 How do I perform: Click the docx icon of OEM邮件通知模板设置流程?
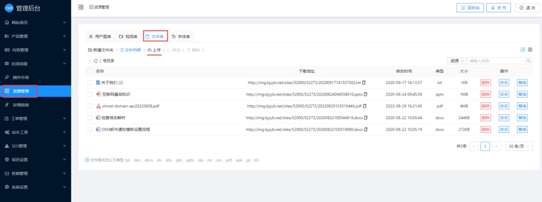tap(98, 129)
